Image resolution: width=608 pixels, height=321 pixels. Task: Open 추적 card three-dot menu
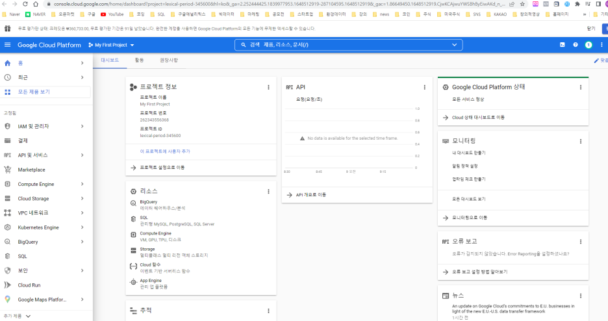click(268, 311)
